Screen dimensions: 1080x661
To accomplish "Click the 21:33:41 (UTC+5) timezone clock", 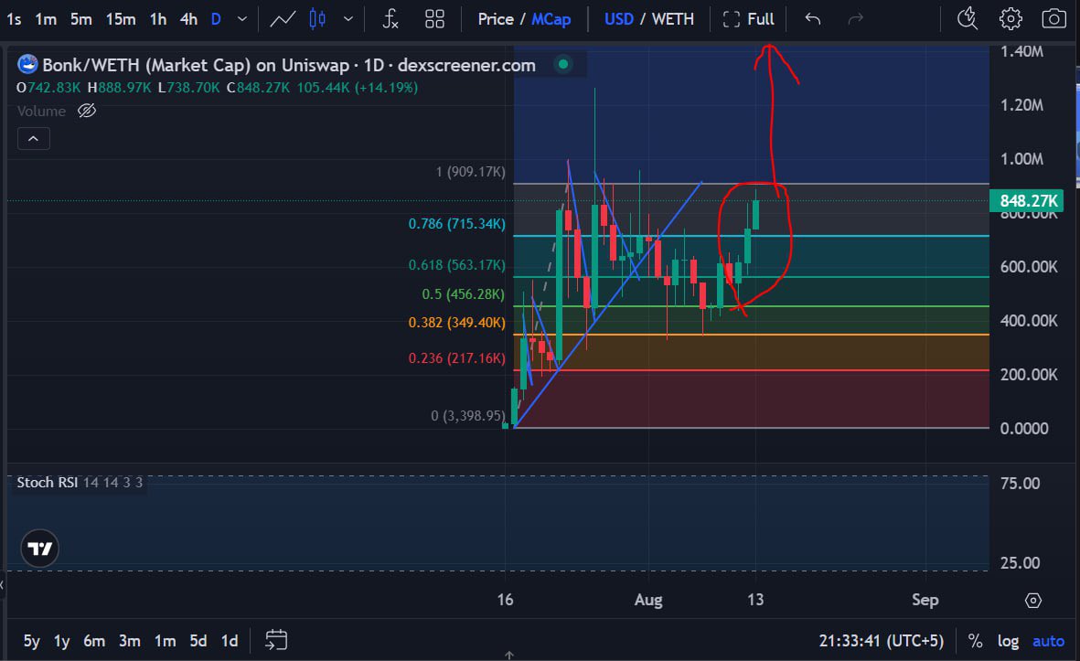I will pos(881,641).
